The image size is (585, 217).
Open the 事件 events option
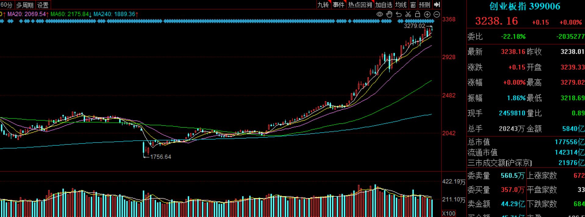click(x=338, y=5)
